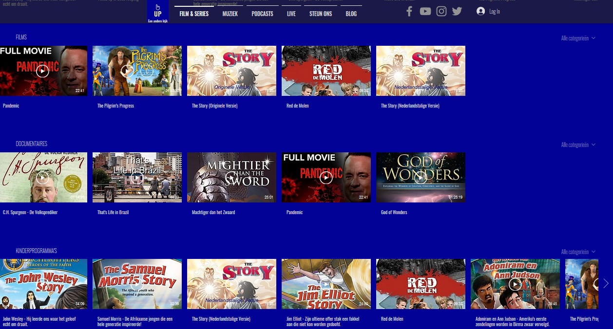Click the FILMS section heading

21,37
